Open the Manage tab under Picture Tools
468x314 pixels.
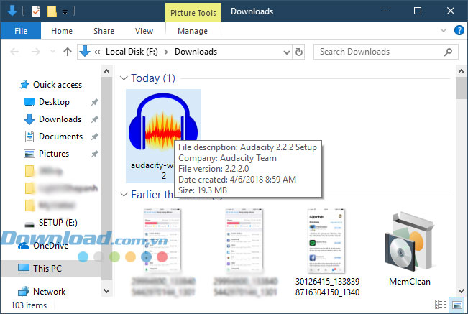tap(192, 31)
